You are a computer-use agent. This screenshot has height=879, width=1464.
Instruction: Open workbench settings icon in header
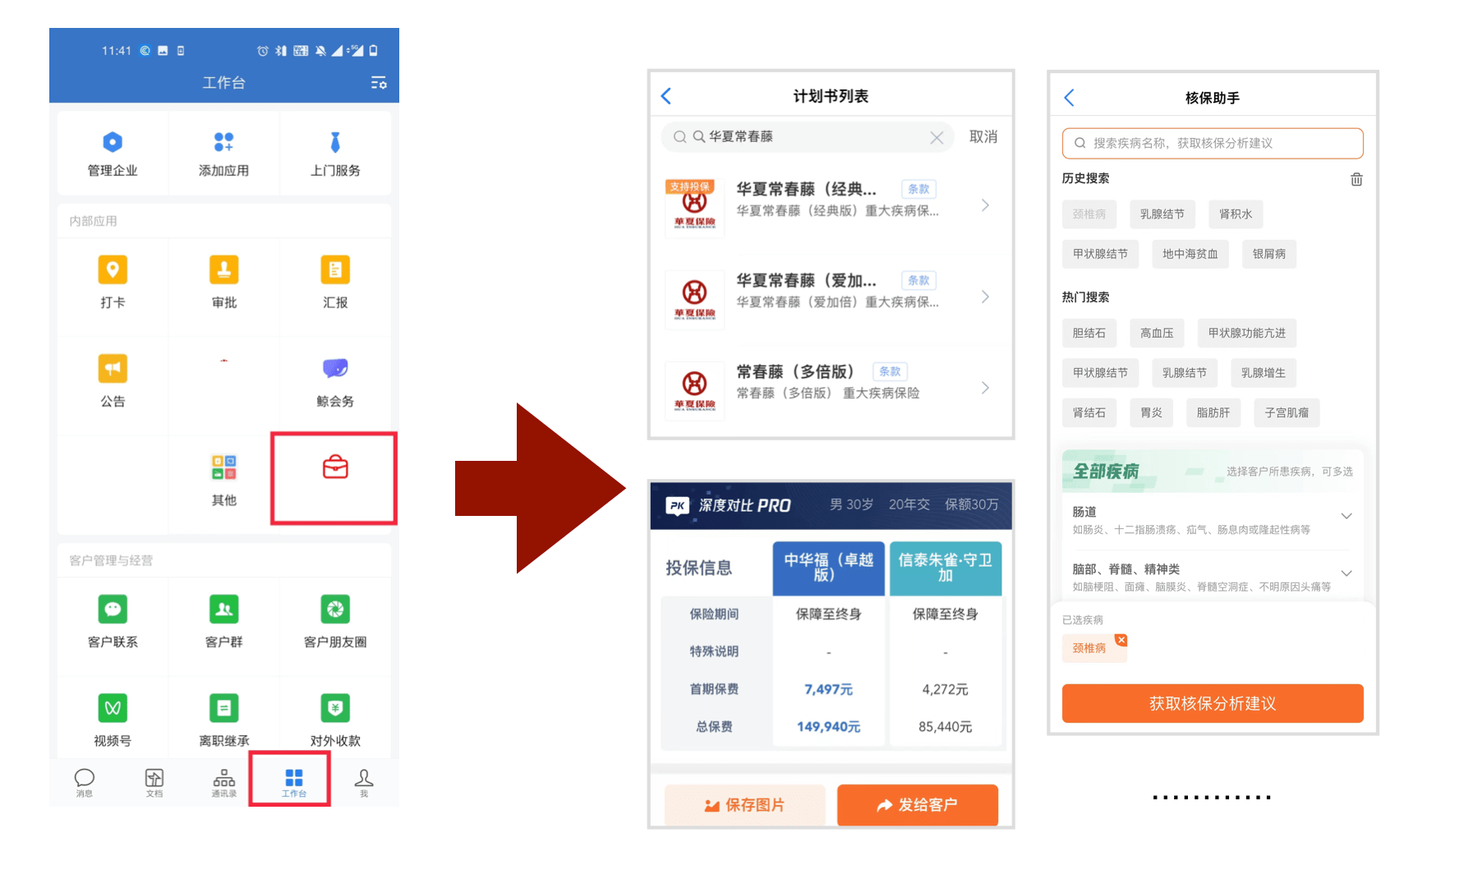[x=379, y=83]
